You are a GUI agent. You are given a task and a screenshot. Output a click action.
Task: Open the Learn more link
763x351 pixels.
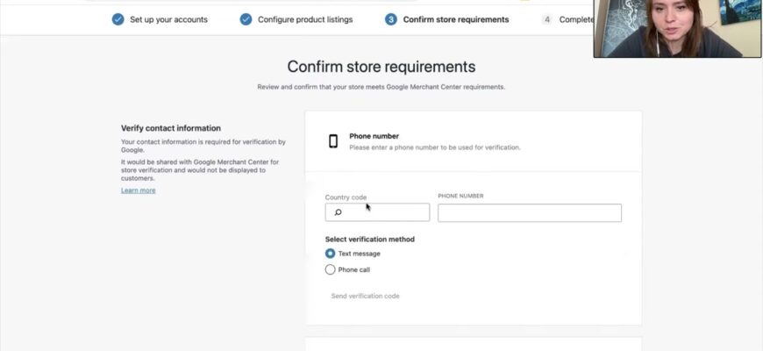point(138,190)
